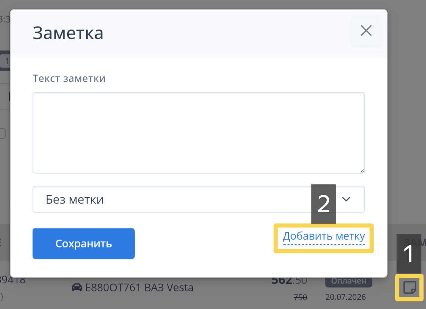Click the number 1 annotation marker
This screenshot has height=309, width=426.
(409, 254)
